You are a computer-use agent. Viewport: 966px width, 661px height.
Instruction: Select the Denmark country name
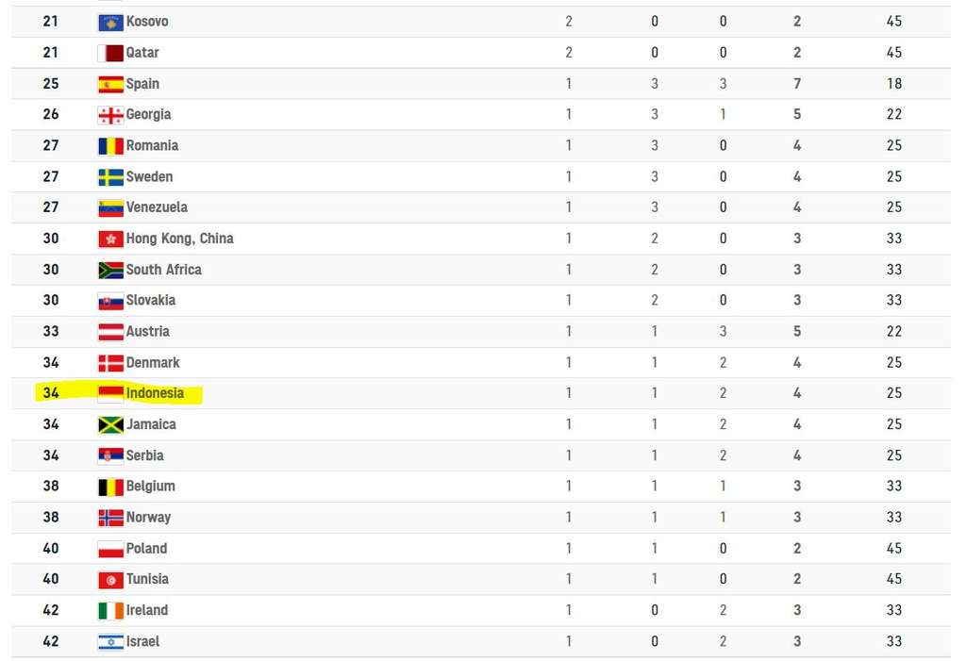(x=153, y=362)
